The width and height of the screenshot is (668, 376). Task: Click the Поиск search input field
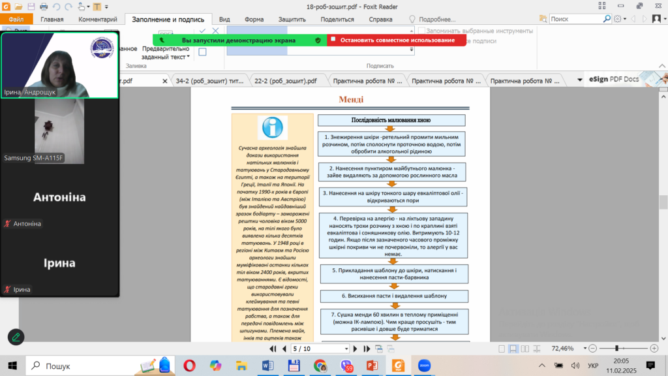click(575, 19)
